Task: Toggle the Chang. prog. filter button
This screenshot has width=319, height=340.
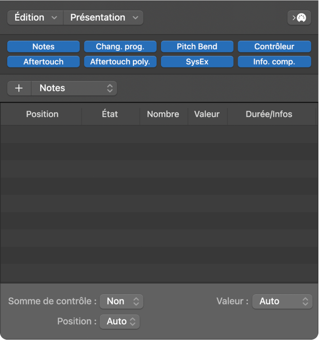Action: click(x=120, y=47)
